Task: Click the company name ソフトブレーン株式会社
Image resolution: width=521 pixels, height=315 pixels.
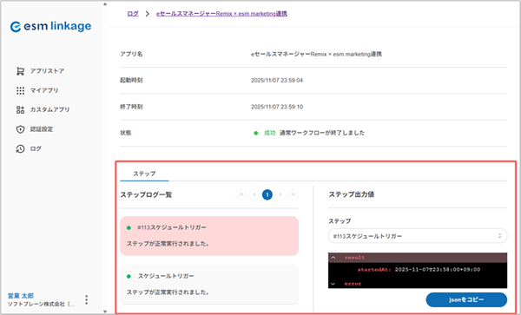Action: pos(41,304)
